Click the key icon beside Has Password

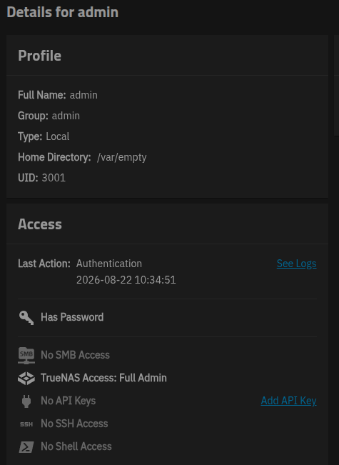click(26, 318)
